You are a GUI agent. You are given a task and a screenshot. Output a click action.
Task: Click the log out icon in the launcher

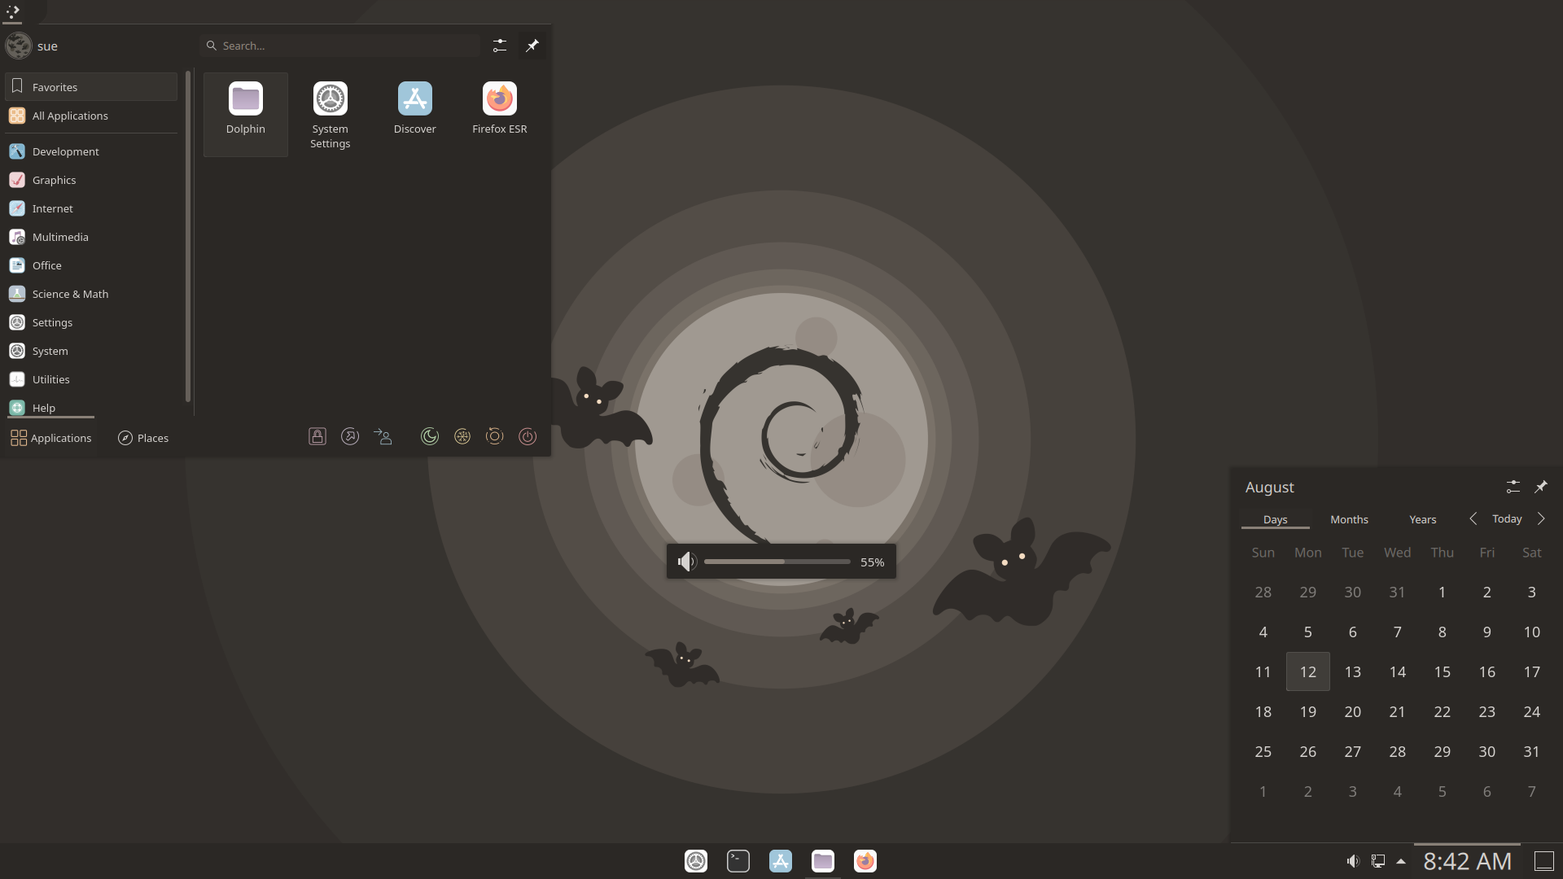[x=350, y=437]
